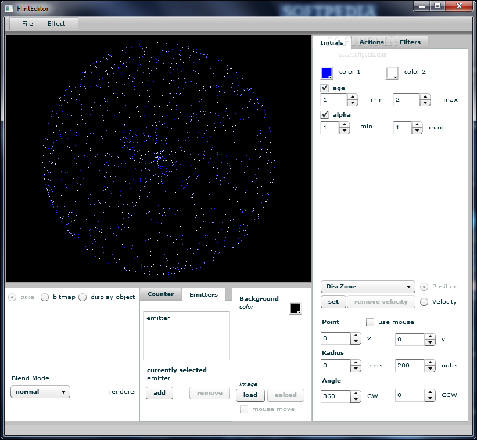Click the load image button
The image size is (477, 440).
[250, 395]
